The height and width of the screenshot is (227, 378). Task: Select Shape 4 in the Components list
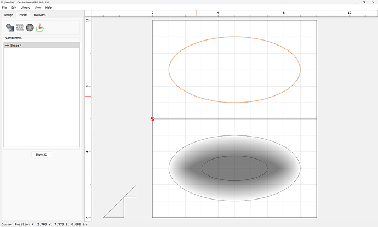tap(16, 46)
